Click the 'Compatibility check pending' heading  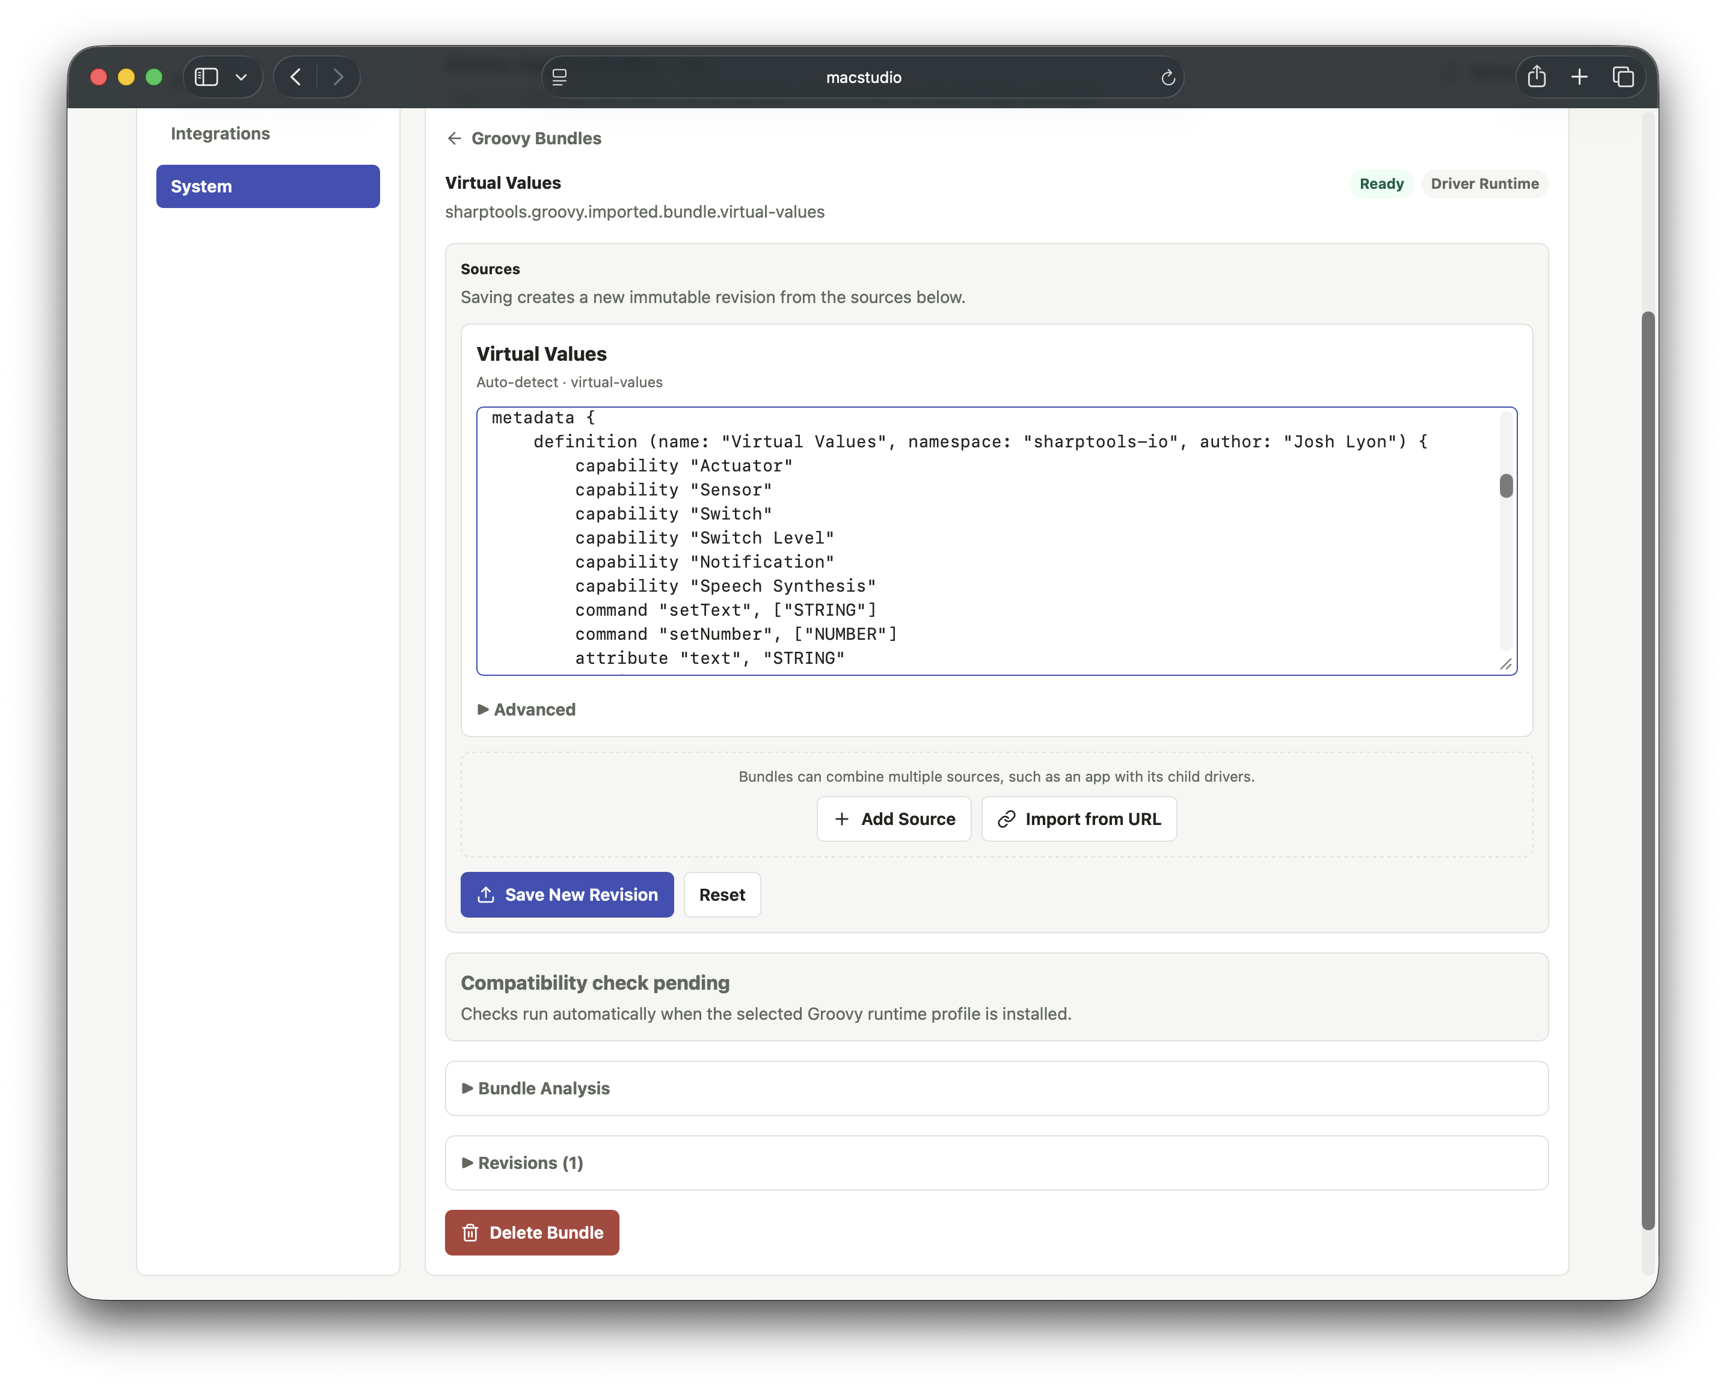coord(595,983)
